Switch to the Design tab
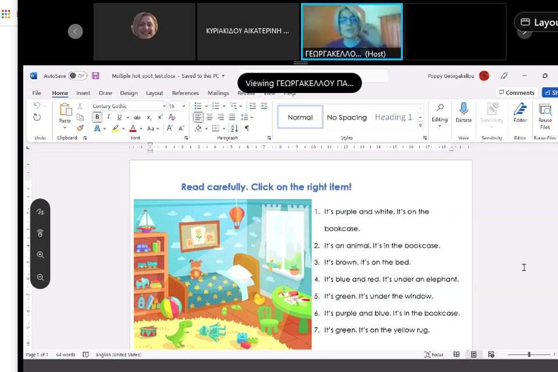The image size is (558, 372). point(128,93)
